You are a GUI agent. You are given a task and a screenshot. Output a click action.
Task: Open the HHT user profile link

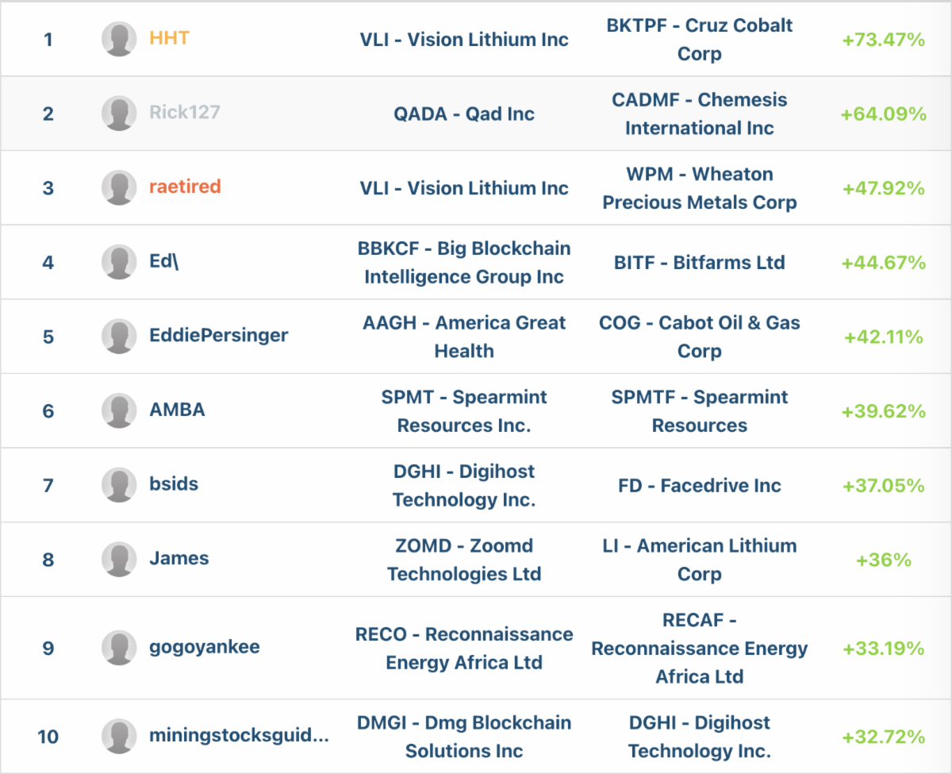(169, 38)
